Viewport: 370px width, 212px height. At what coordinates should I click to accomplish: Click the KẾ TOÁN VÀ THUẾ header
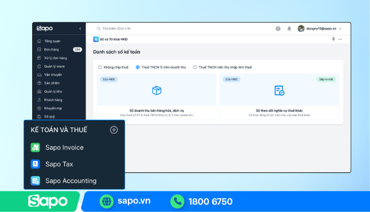[x=59, y=130]
